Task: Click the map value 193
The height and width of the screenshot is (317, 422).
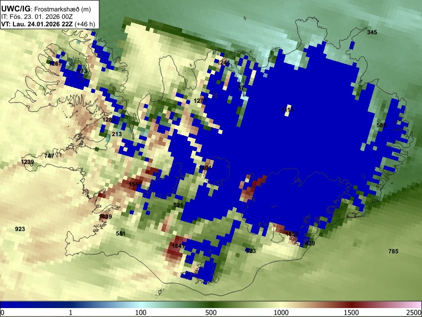Action: coord(82,71)
